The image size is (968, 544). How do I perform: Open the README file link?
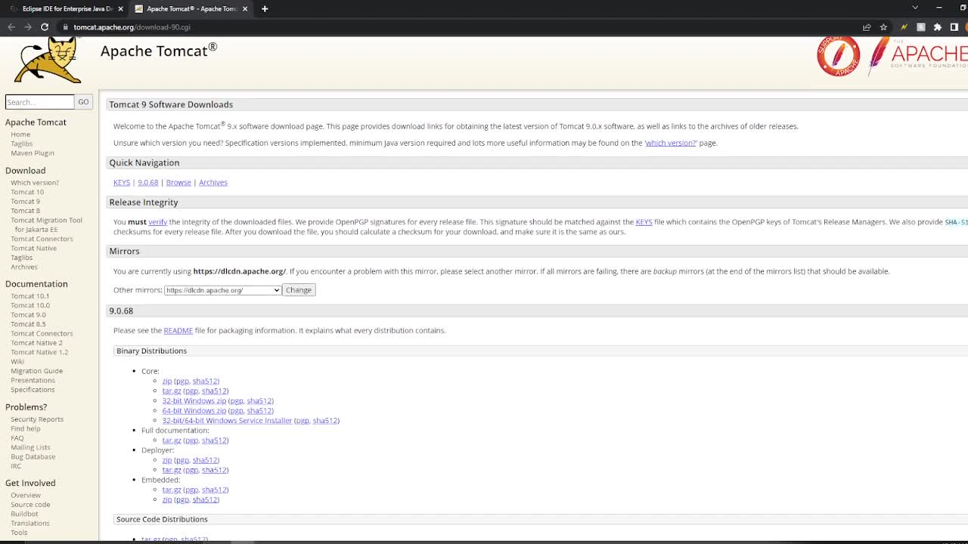[x=178, y=331]
